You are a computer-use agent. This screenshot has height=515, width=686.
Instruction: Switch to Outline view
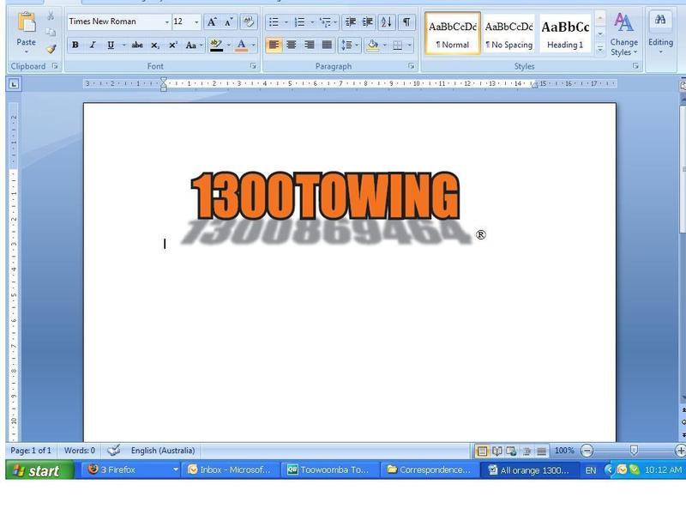click(x=527, y=451)
